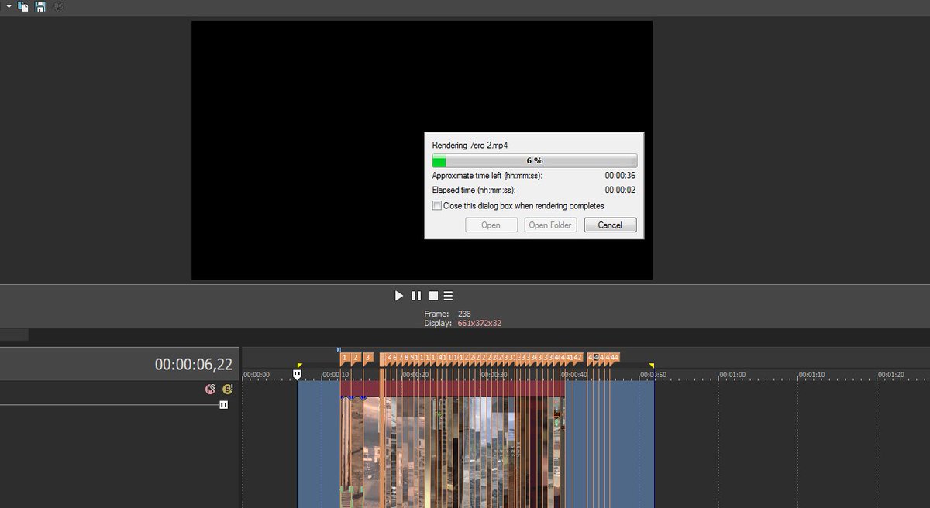Click the 00:01:00 ruler time label
Viewport: 930px width, 508px height.
(732, 375)
